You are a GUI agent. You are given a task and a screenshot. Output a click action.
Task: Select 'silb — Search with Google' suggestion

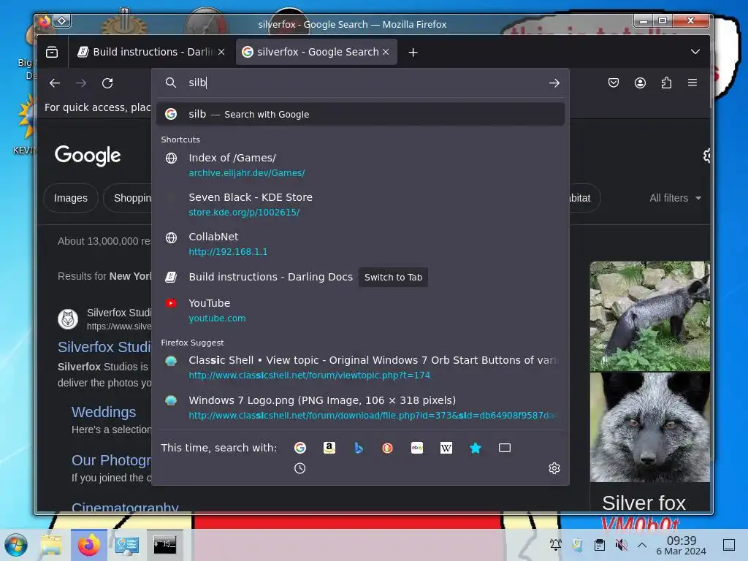pos(360,115)
